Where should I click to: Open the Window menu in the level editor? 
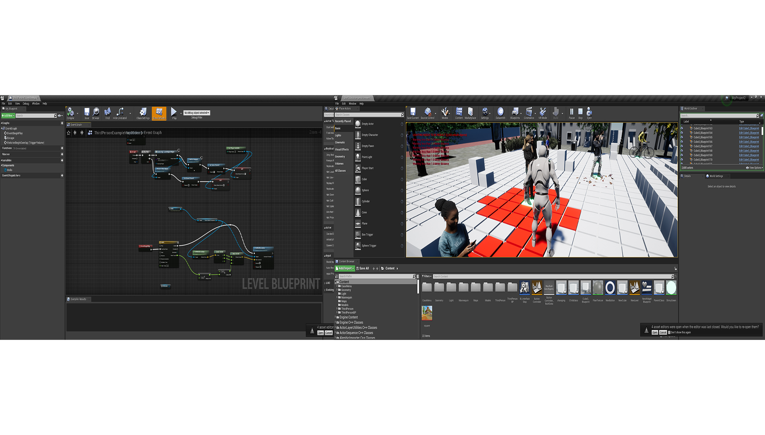click(352, 104)
